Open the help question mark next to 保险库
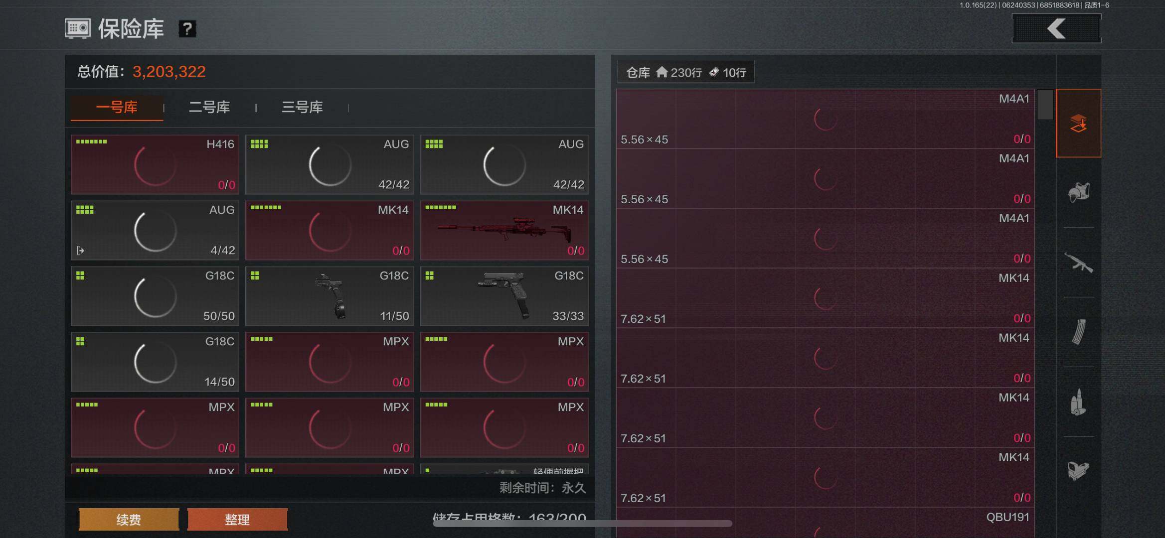This screenshot has height=538, width=1165. 187,29
